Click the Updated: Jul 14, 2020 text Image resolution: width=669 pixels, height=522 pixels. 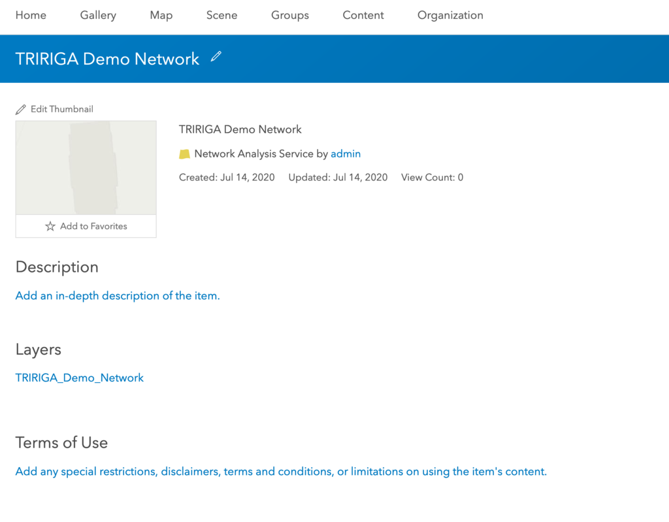pos(338,178)
